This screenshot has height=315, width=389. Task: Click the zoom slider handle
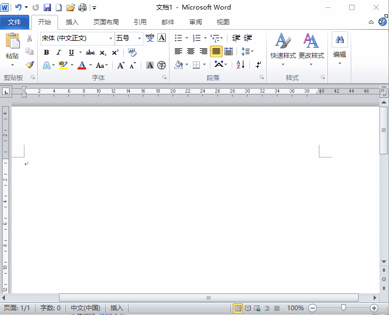[343, 308]
